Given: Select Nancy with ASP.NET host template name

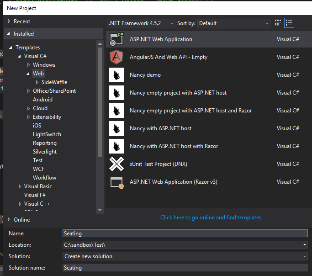Looking at the screenshot, I should click(161, 128).
